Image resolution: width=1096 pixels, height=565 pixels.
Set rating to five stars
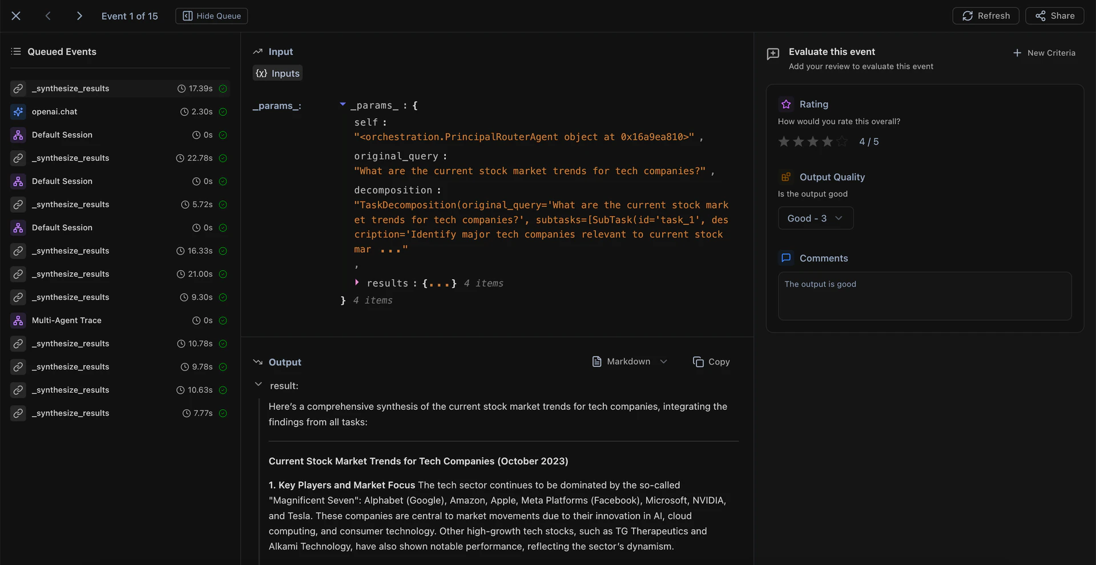tap(842, 142)
